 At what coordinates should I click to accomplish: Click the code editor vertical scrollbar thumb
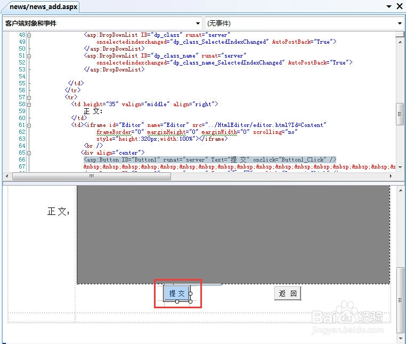tap(400, 114)
